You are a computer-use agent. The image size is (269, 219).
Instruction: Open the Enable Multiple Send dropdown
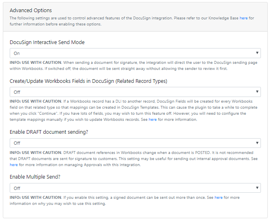[x=135, y=188]
